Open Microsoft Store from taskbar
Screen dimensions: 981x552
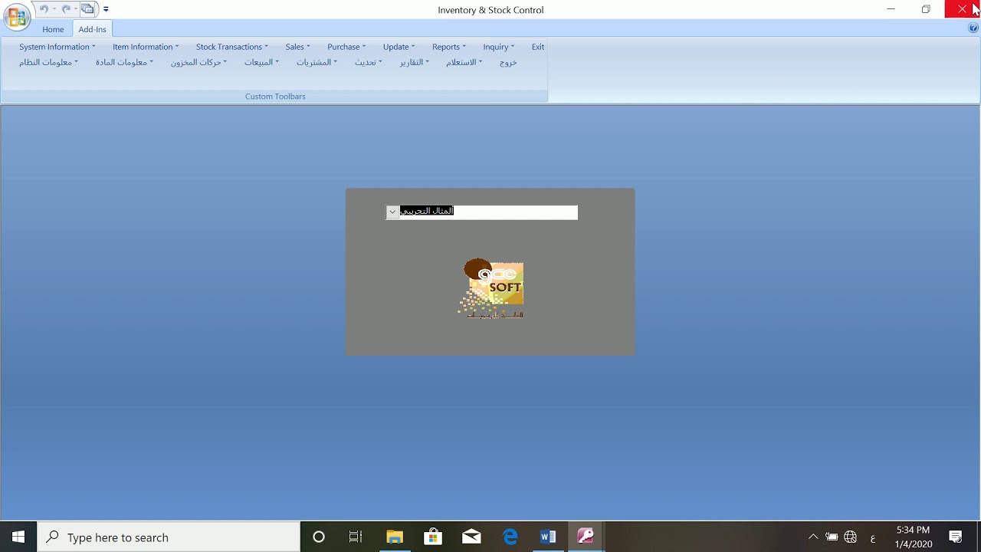click(x=433, y=537)
